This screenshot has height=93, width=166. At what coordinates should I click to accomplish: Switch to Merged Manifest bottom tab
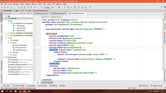click(x=47, y=83)
